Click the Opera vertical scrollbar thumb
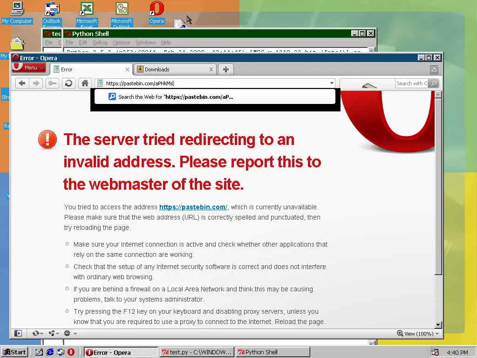 pyautogui.click(x=438, y=186)
